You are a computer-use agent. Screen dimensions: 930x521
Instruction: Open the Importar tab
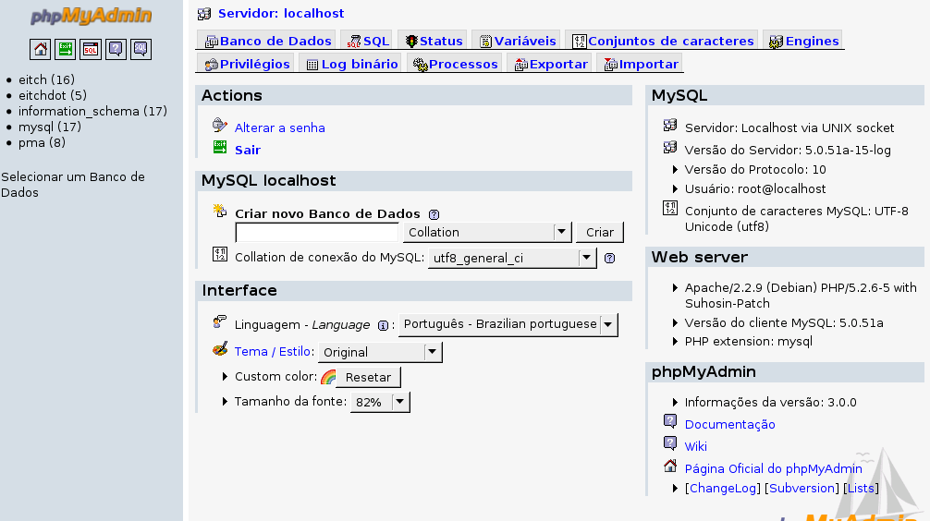click(641, 64)
